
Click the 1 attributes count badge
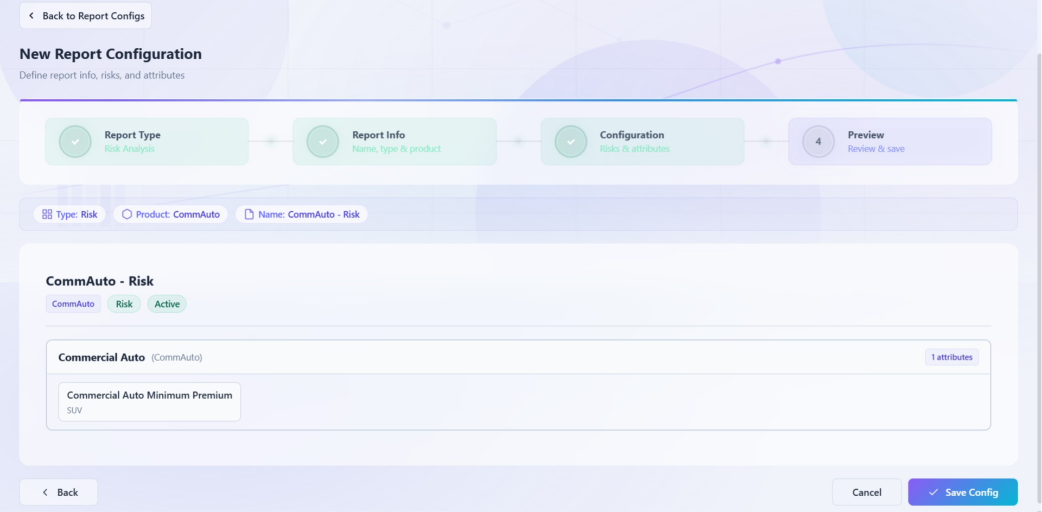(x=952, y=357)
